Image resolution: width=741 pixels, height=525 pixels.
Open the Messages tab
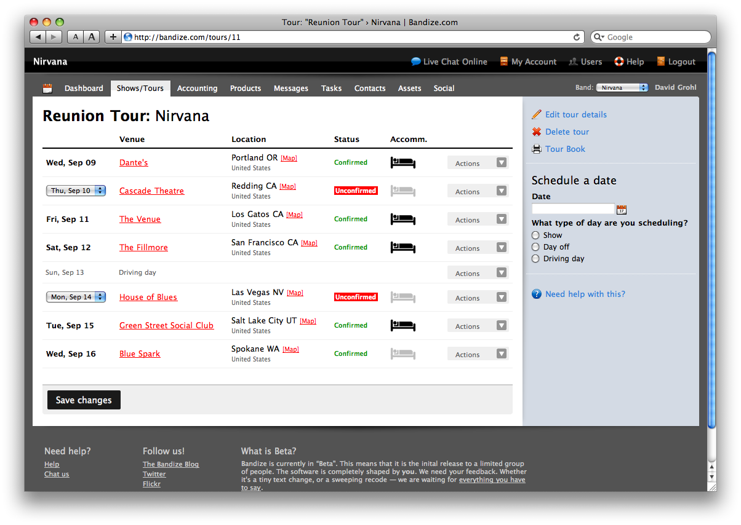click(x=291, y=89)
